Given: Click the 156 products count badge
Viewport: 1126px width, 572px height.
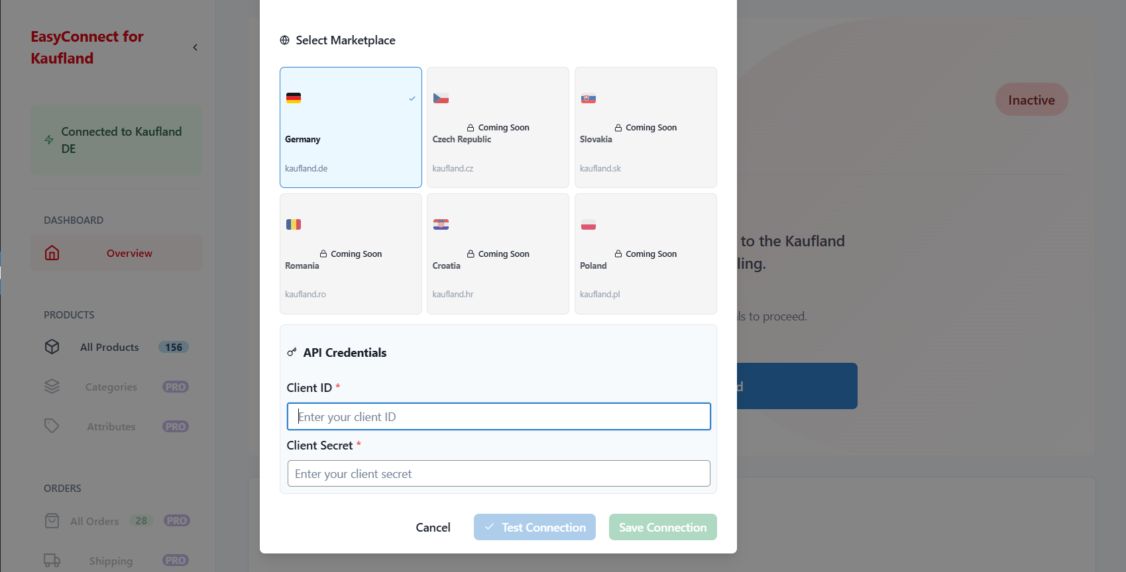Looking at the screenshot, I should (x=174, y=347).
